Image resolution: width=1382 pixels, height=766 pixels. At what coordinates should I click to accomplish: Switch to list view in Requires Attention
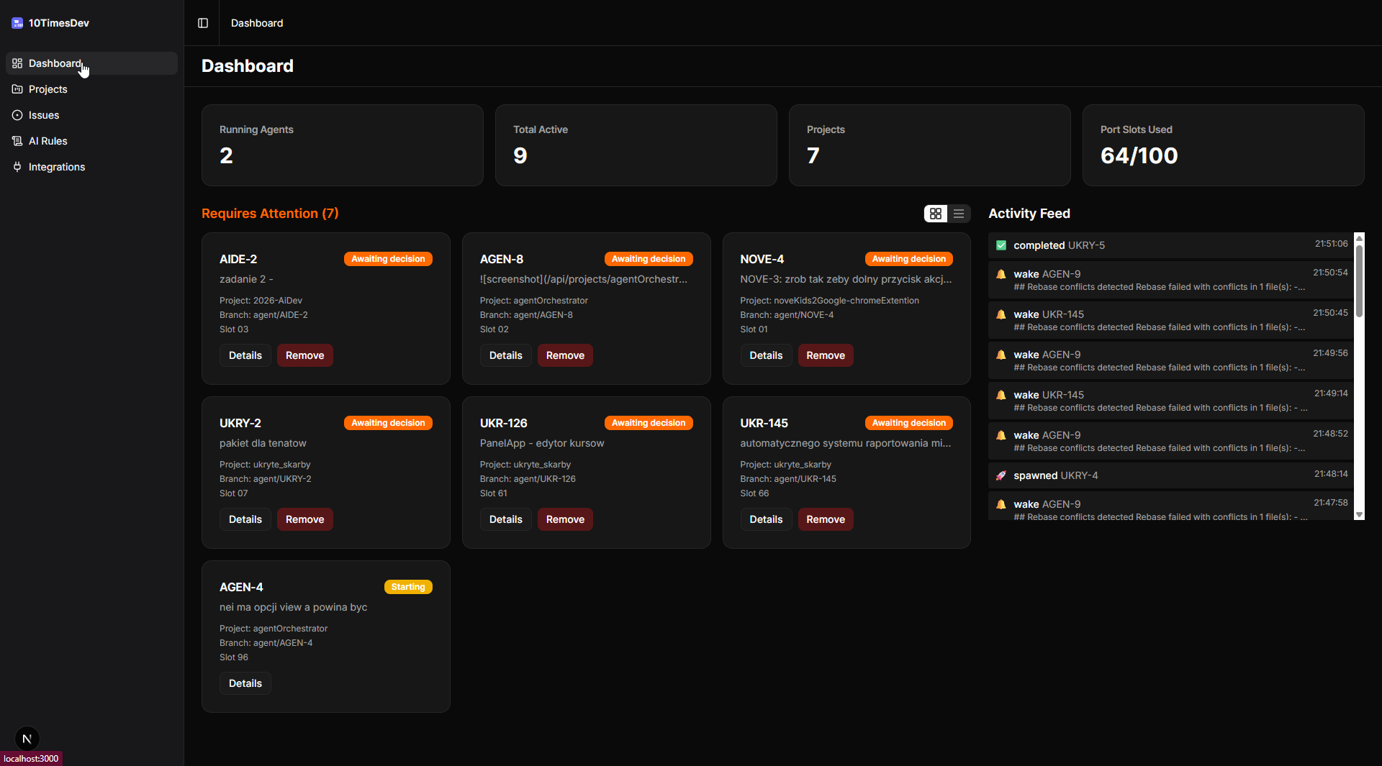tap(959, 214)
